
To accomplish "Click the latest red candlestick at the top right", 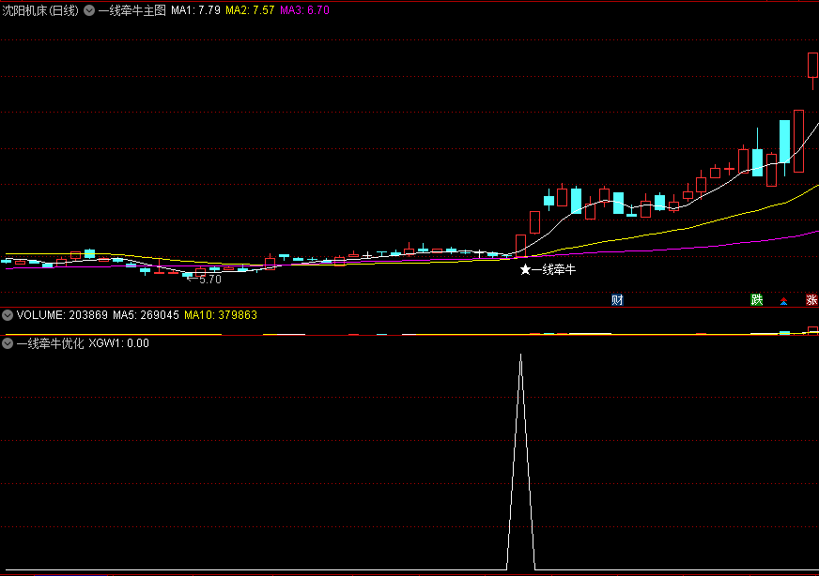I will pos(812,66).
